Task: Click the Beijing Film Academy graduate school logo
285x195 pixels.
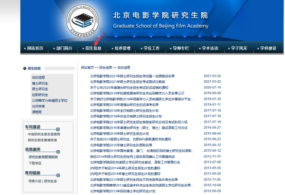Action: (x=83, y=21)
